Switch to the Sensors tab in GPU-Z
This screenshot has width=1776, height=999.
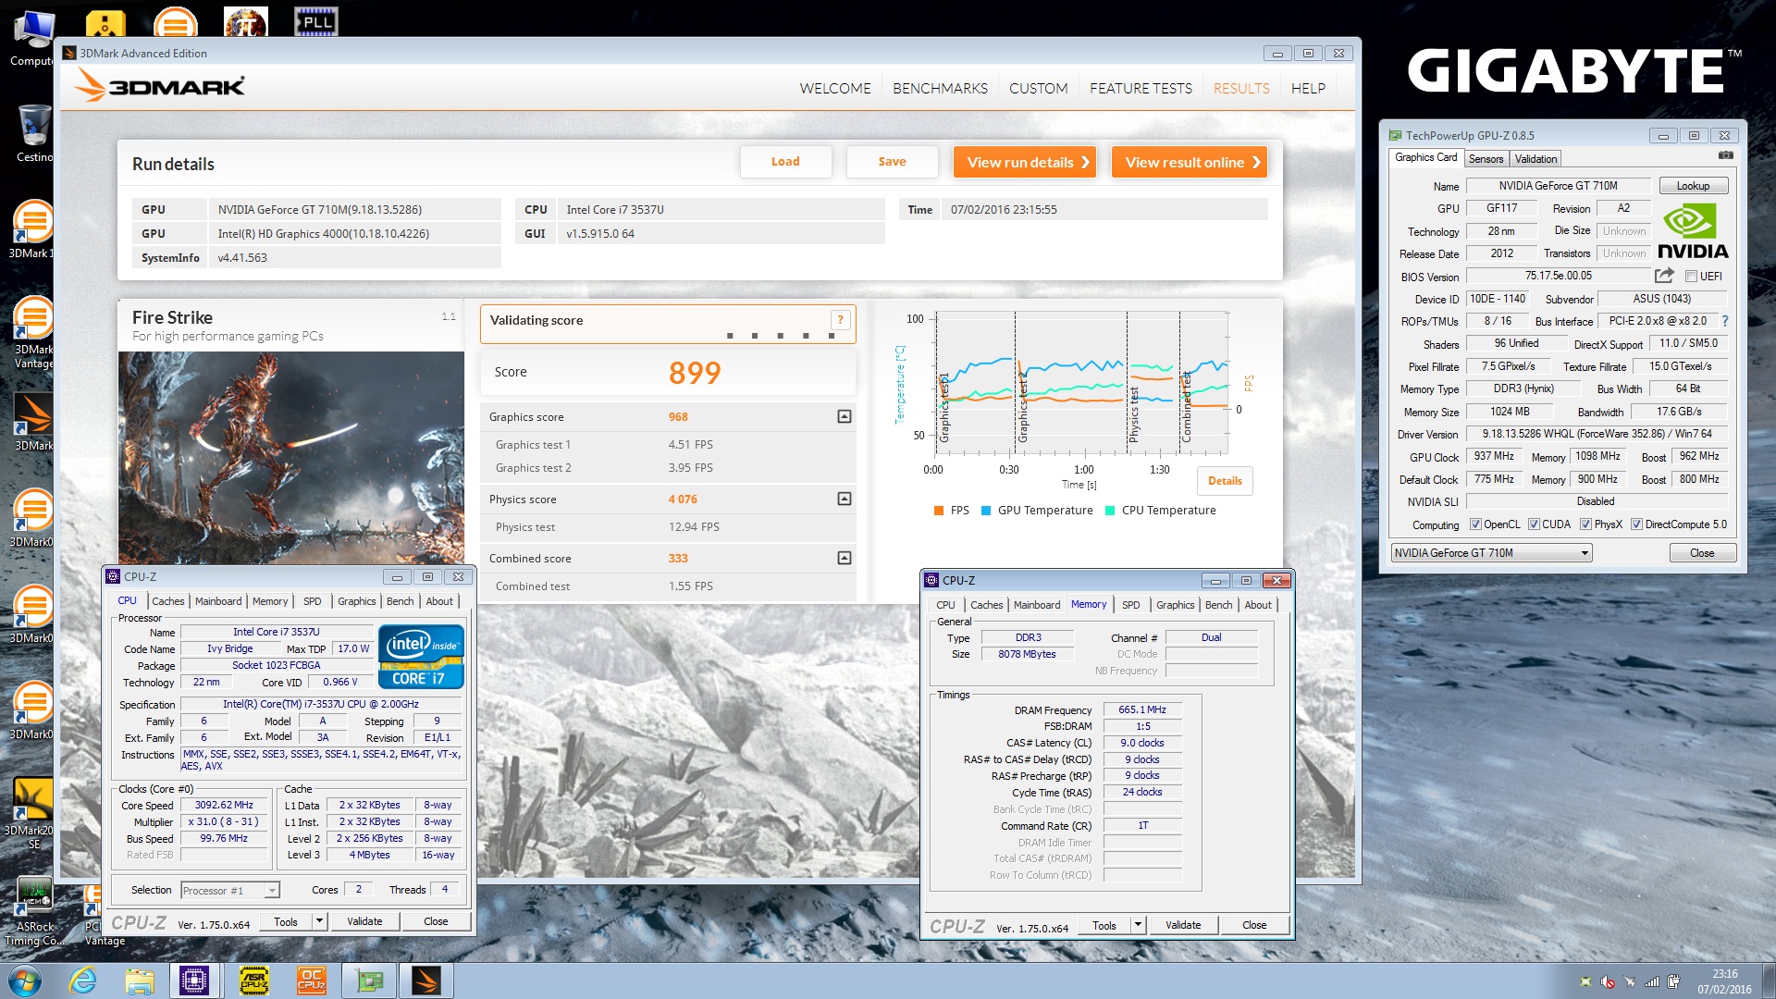[1486, 159]
